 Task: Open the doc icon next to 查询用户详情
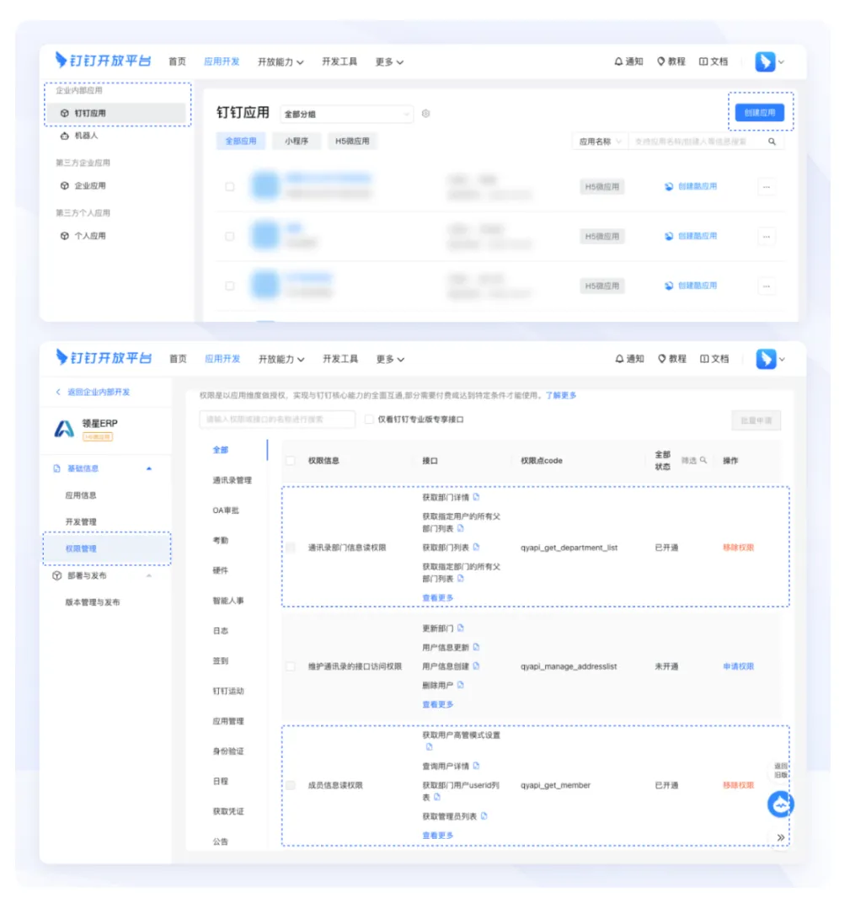tap(476, 766)
